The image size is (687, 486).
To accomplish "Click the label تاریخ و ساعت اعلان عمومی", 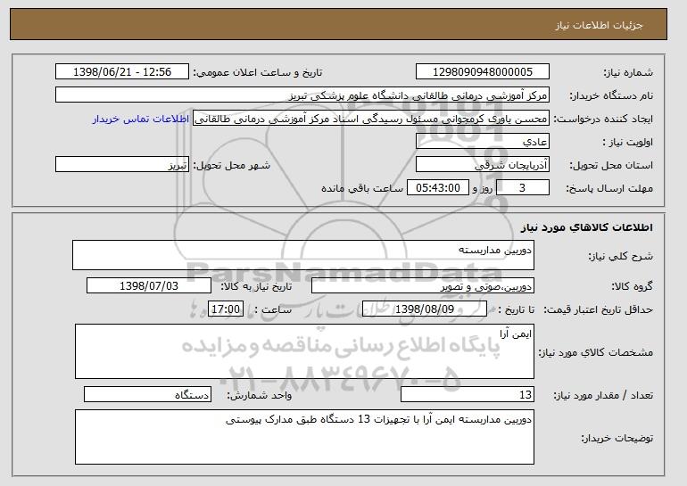I will coord(258,73).
